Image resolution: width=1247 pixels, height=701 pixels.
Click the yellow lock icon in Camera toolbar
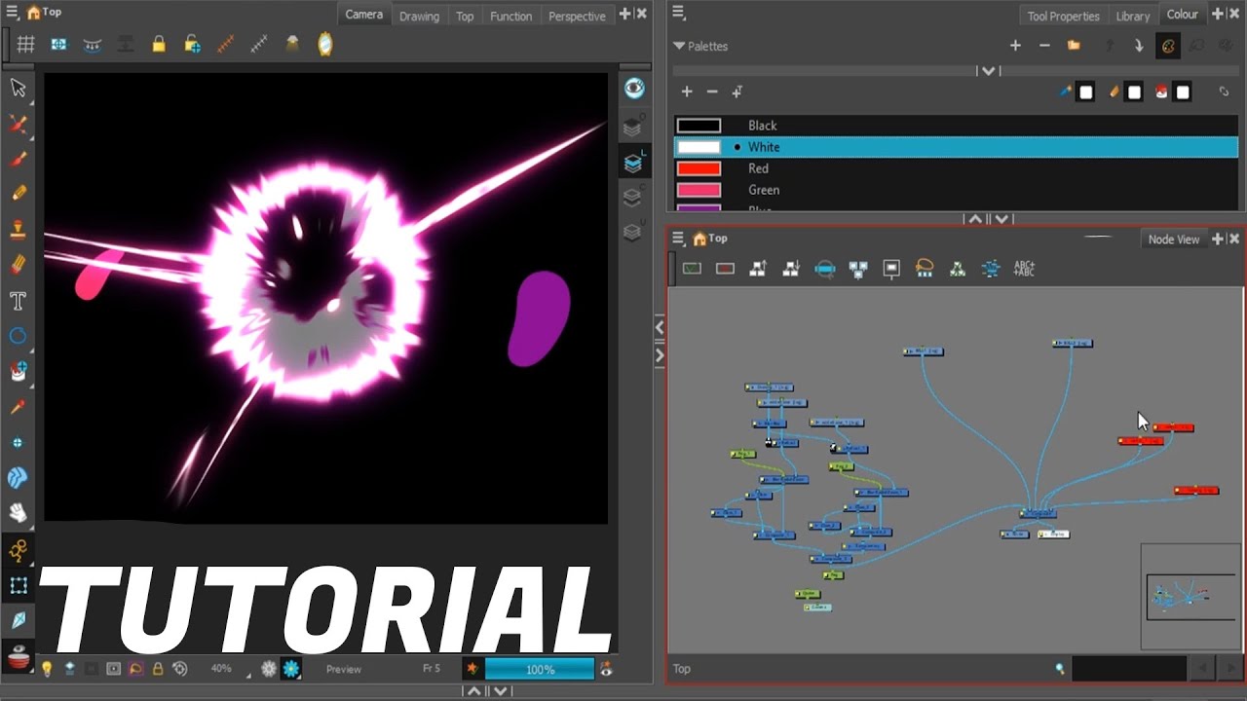[159, 44]
